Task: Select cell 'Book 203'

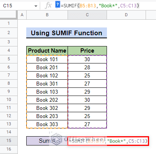Action: click(47, 116)
